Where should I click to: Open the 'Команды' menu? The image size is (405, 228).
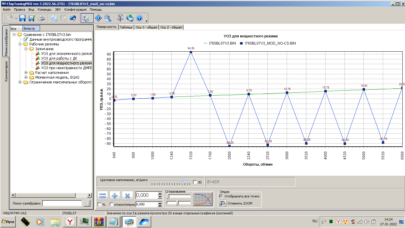coord(44,9)
